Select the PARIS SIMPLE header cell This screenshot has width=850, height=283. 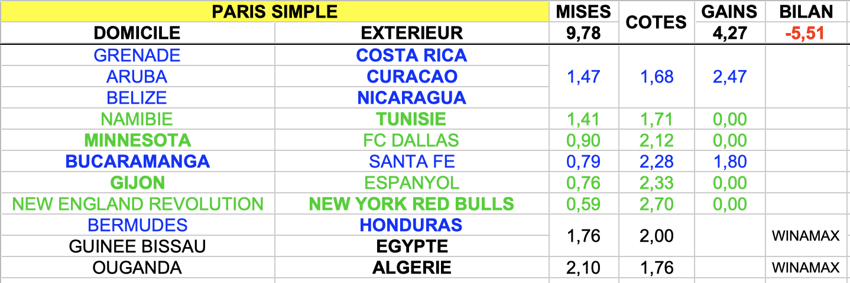point(275,11)
